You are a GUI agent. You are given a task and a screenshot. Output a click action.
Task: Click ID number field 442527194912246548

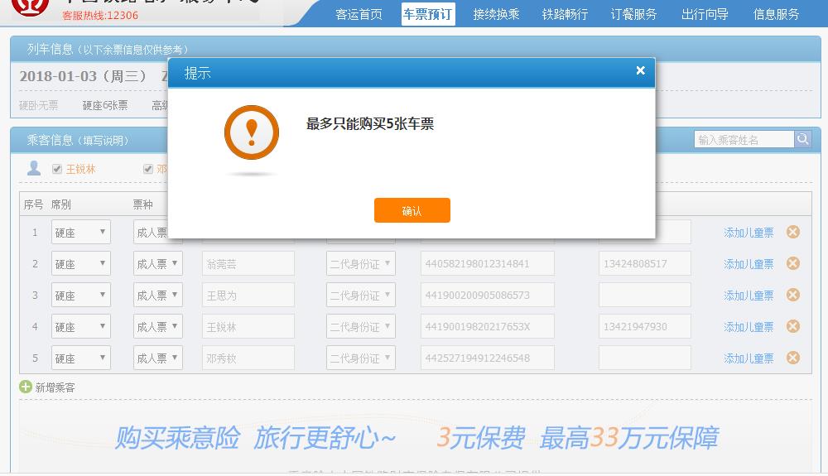coord(488,358)
